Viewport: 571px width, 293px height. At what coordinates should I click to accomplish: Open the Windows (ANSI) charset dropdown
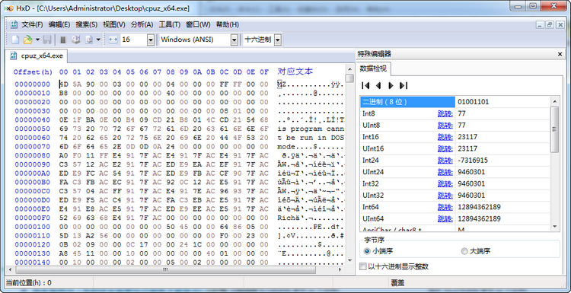tap(234, 40)
